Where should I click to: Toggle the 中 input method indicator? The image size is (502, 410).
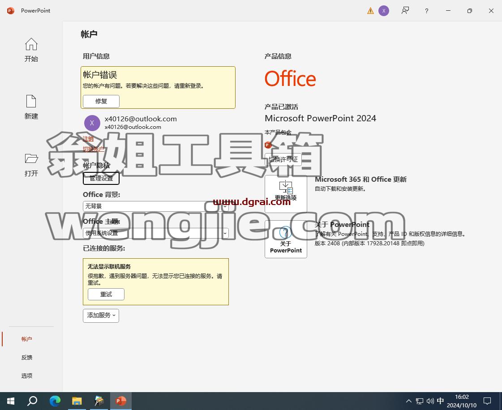[441, 401]
